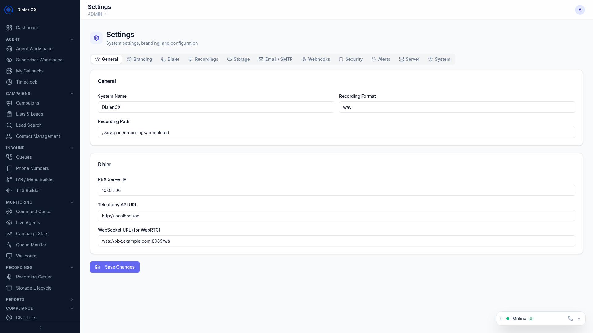Click the avatar circle at top right
Image resolution: width=593 pixels, height=333 pixels.
580,10
